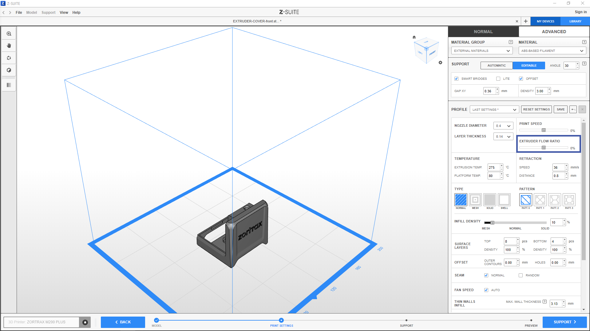Disable the Smart Bridges checkbox

457,79
